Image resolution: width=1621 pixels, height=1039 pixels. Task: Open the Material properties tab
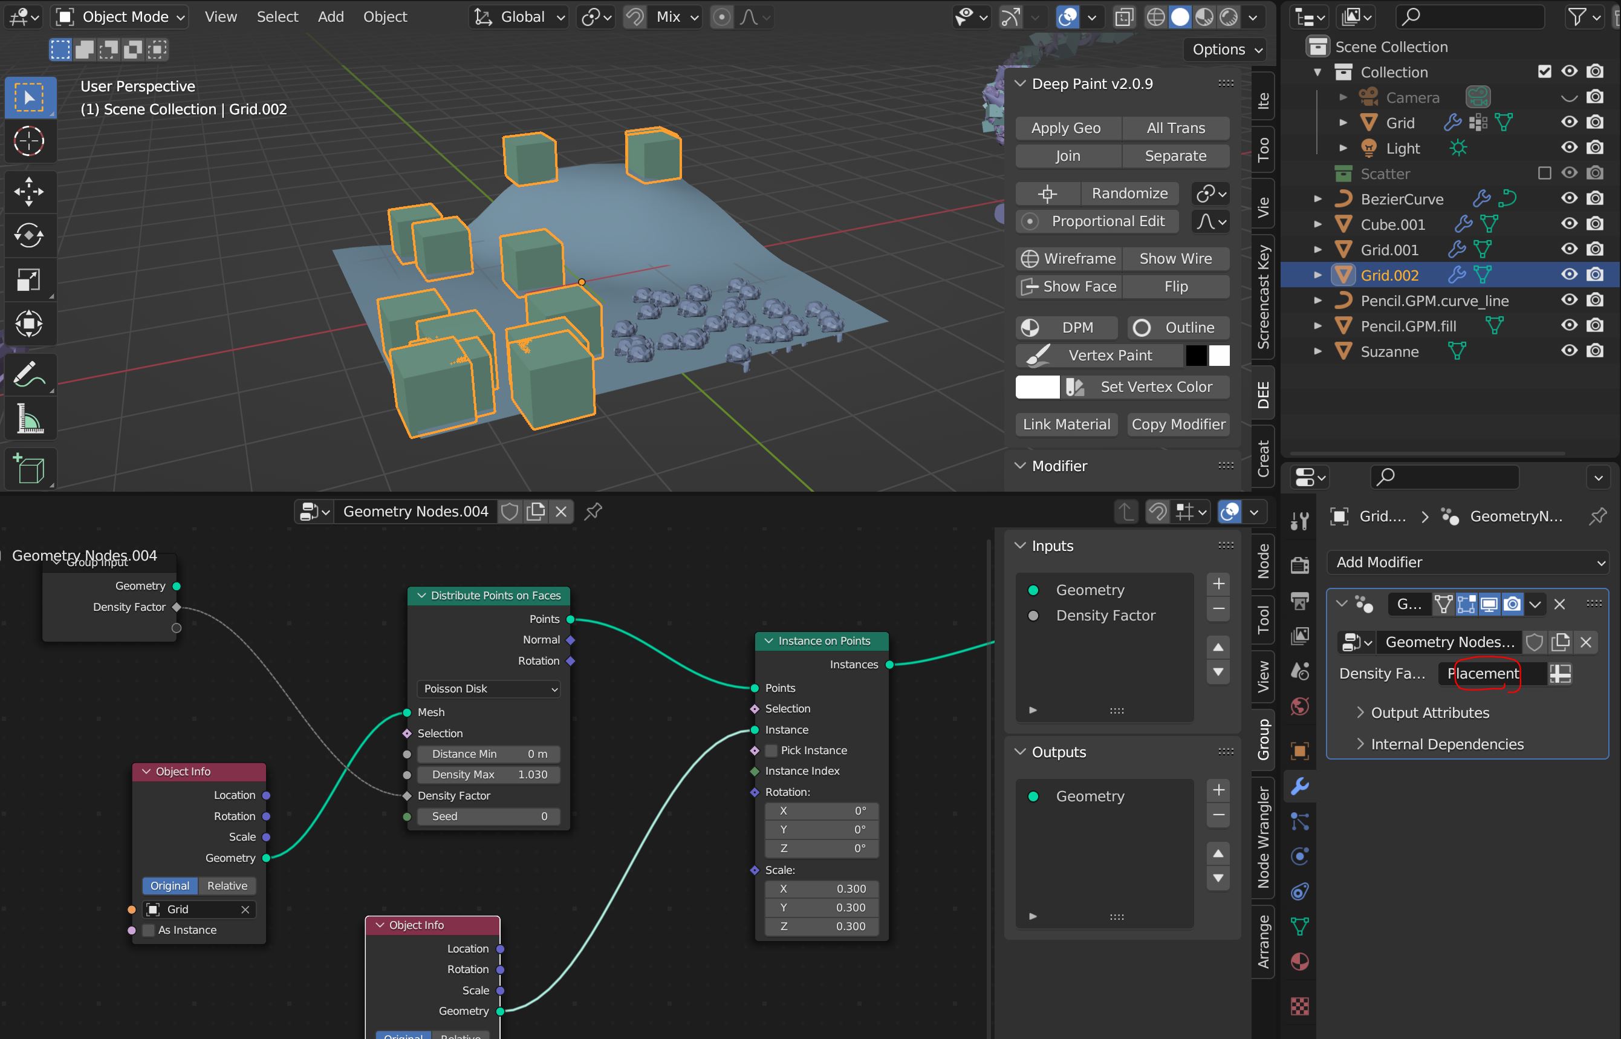click(1299, 962)
